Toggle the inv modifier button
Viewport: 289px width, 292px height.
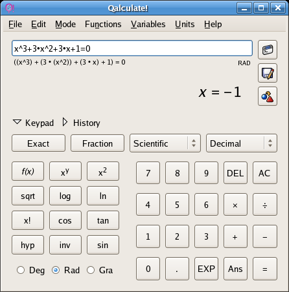point(65,245)
